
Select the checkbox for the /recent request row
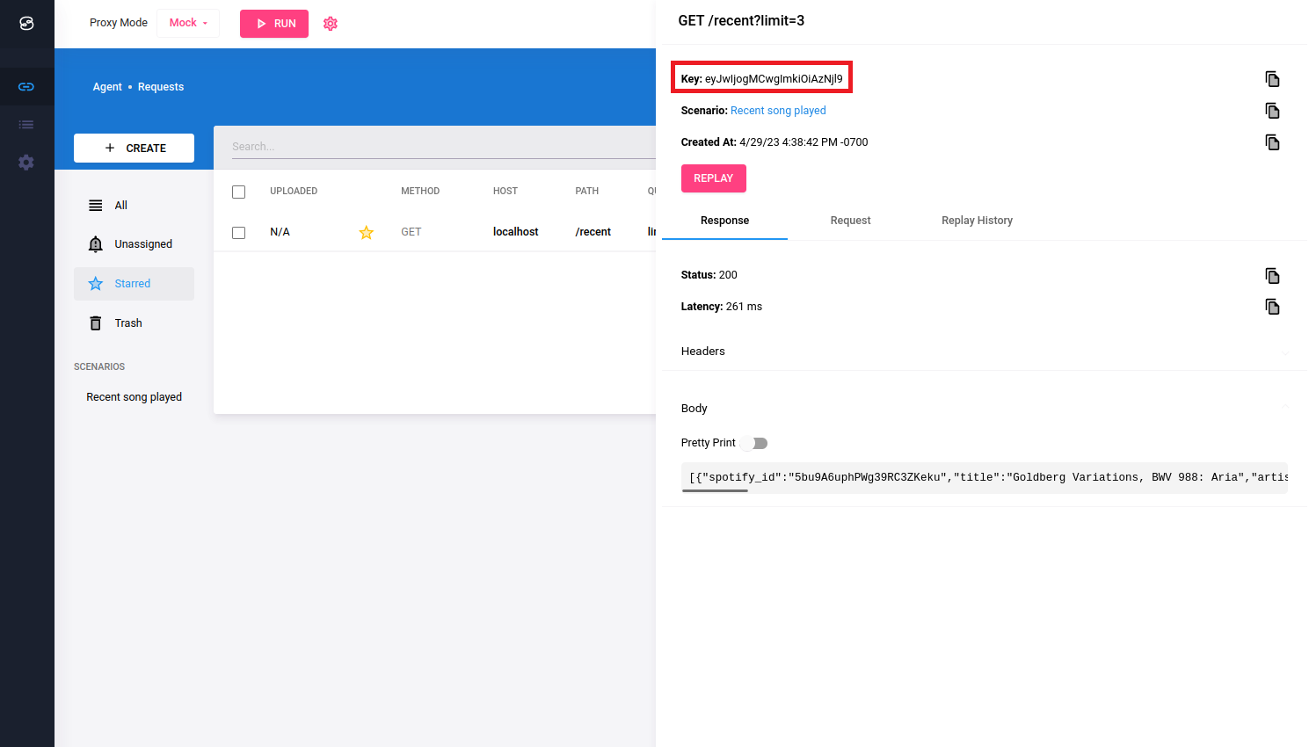point(239,233)
